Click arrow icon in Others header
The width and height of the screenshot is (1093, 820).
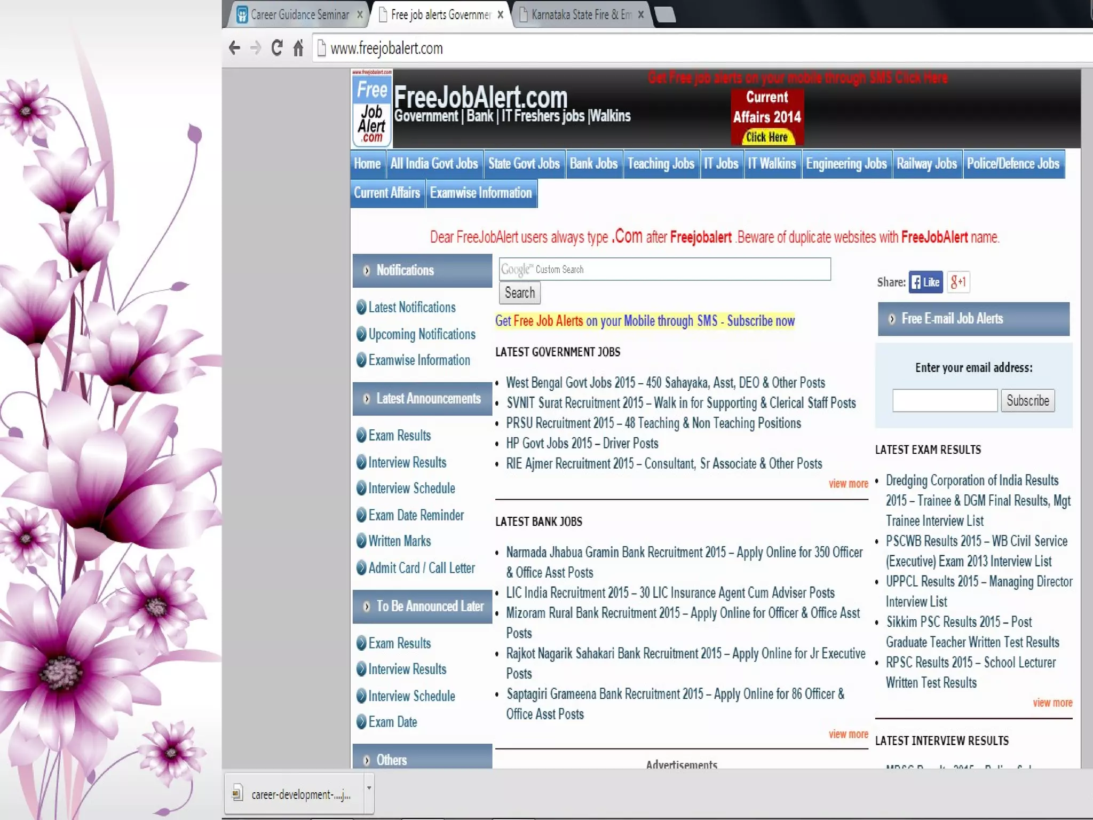pos(367,760)
